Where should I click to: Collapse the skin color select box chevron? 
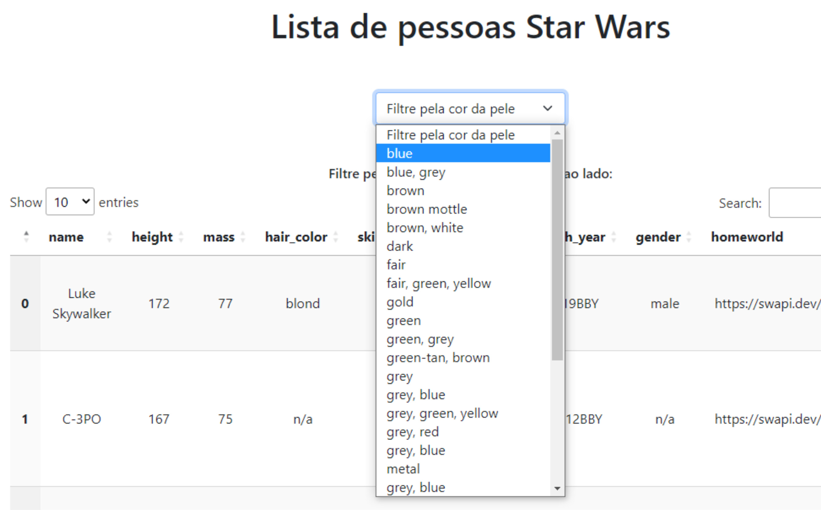[548, 108]
